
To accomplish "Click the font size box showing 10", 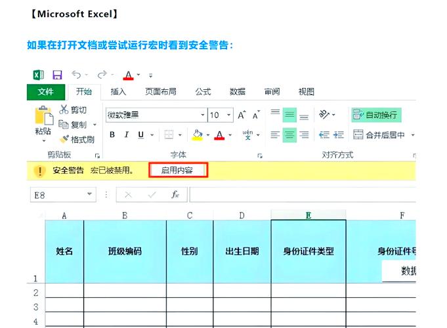I will pyautogui.click(x=217, y=115).
